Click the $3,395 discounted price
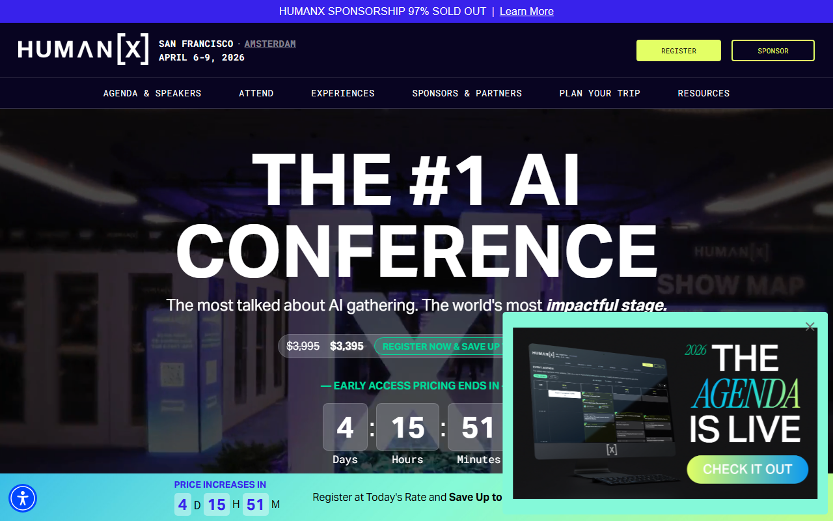Viewport: 833px width, 521px height. pos(347,346)
